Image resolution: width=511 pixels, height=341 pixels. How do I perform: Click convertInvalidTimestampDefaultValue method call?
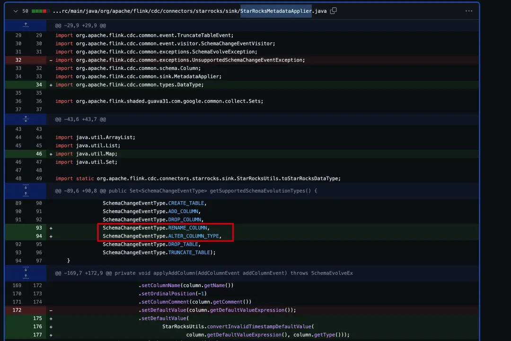tap(259, 326)
